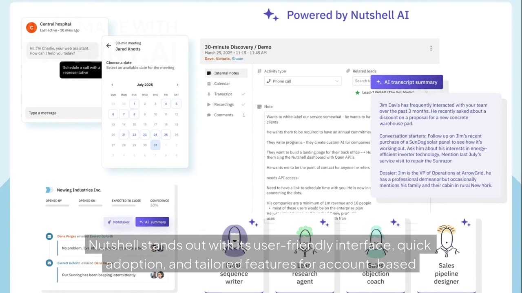This screenshot has height=293, width=522.
Task: Select July 25 in the calendar
Action: pos(166,135)
